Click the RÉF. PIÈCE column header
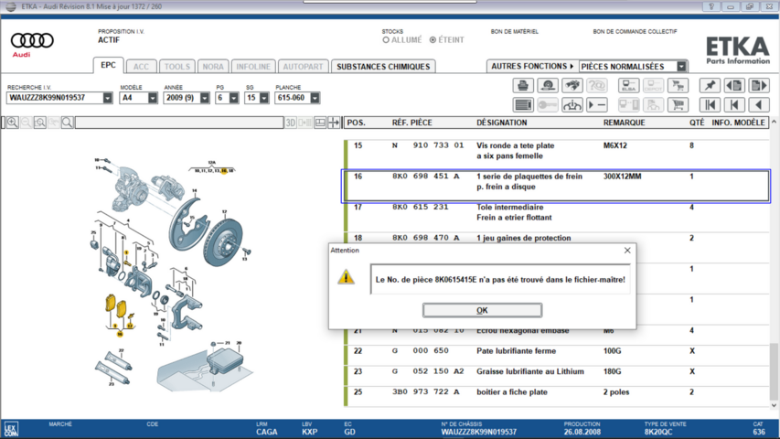 pos(411,123)
